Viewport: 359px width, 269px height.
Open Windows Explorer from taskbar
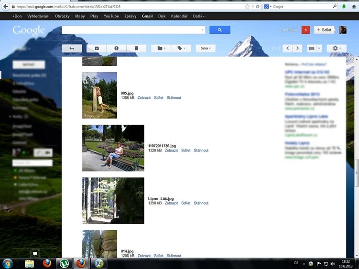(30, 264)
